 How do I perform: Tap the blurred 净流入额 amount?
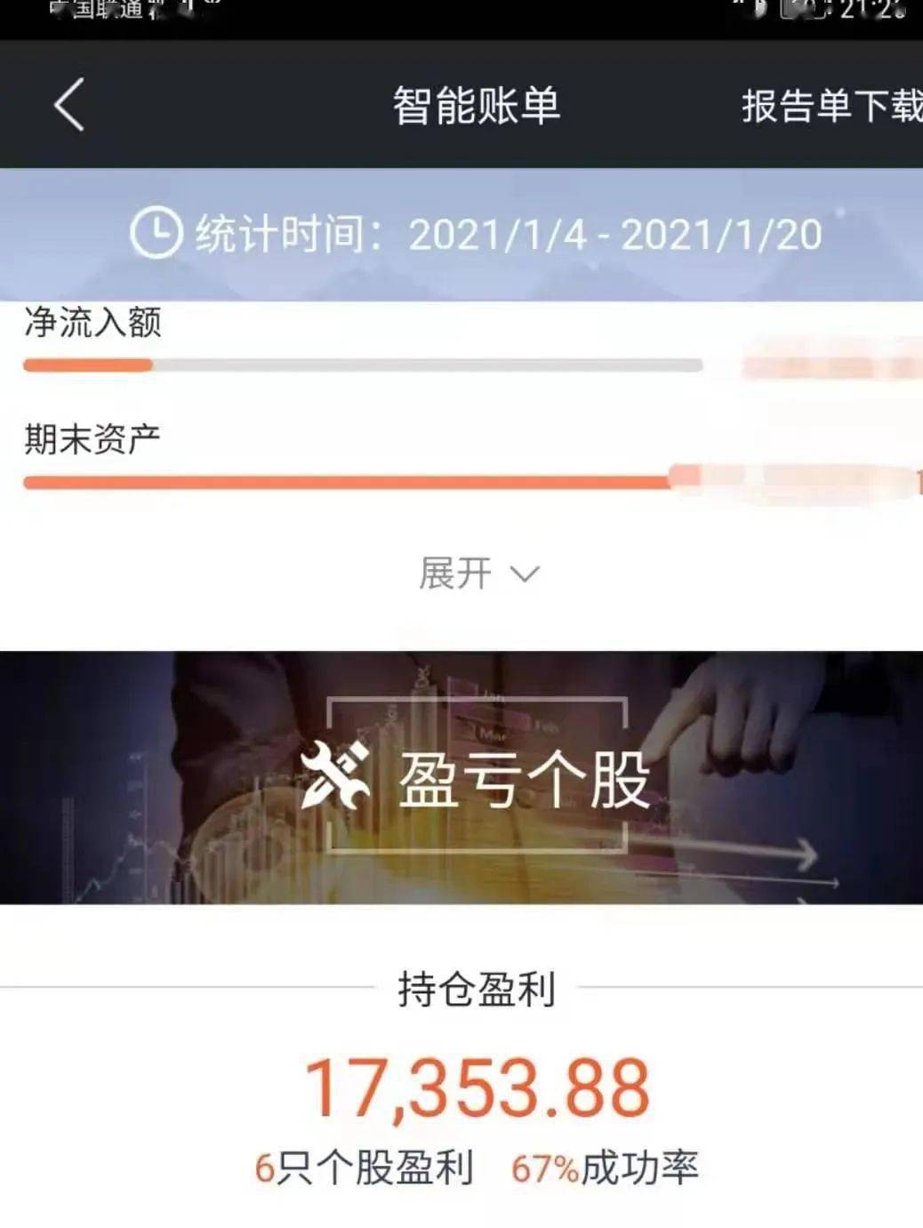tap(831, 363)
